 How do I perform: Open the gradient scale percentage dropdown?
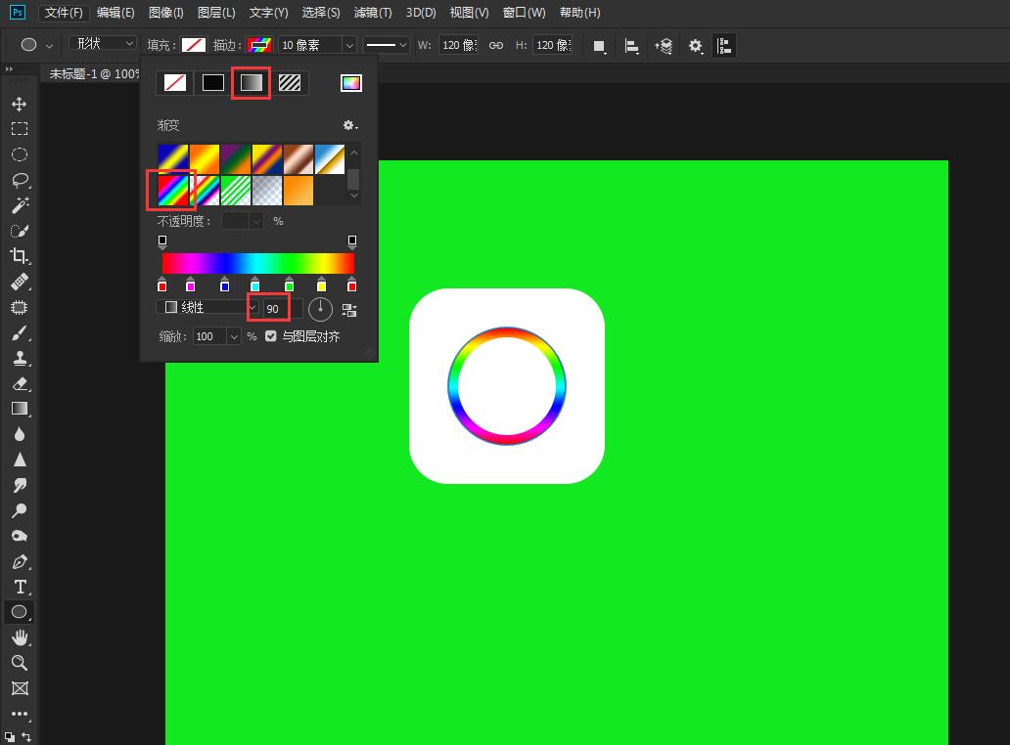pyautogui.click(x=234, y=336)
